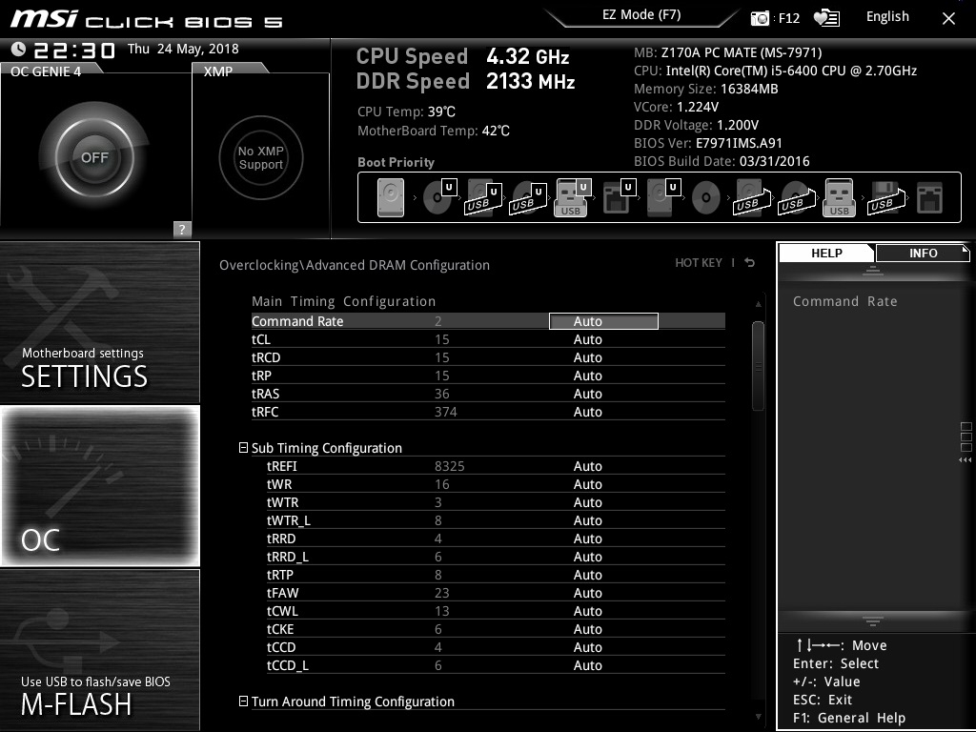Open the tREFI Auto setting
The width and height of the screenshot is (976, 732).
(x=587, y=466)
